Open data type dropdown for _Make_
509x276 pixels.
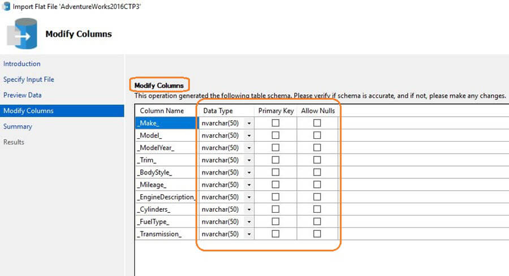coord(249,124)
